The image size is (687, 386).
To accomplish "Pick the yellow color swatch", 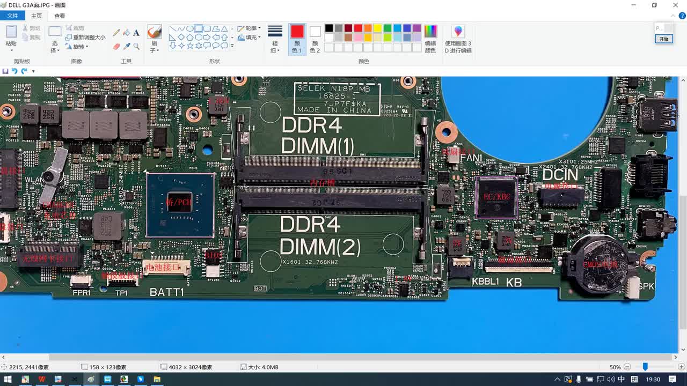I will point(377,28).
